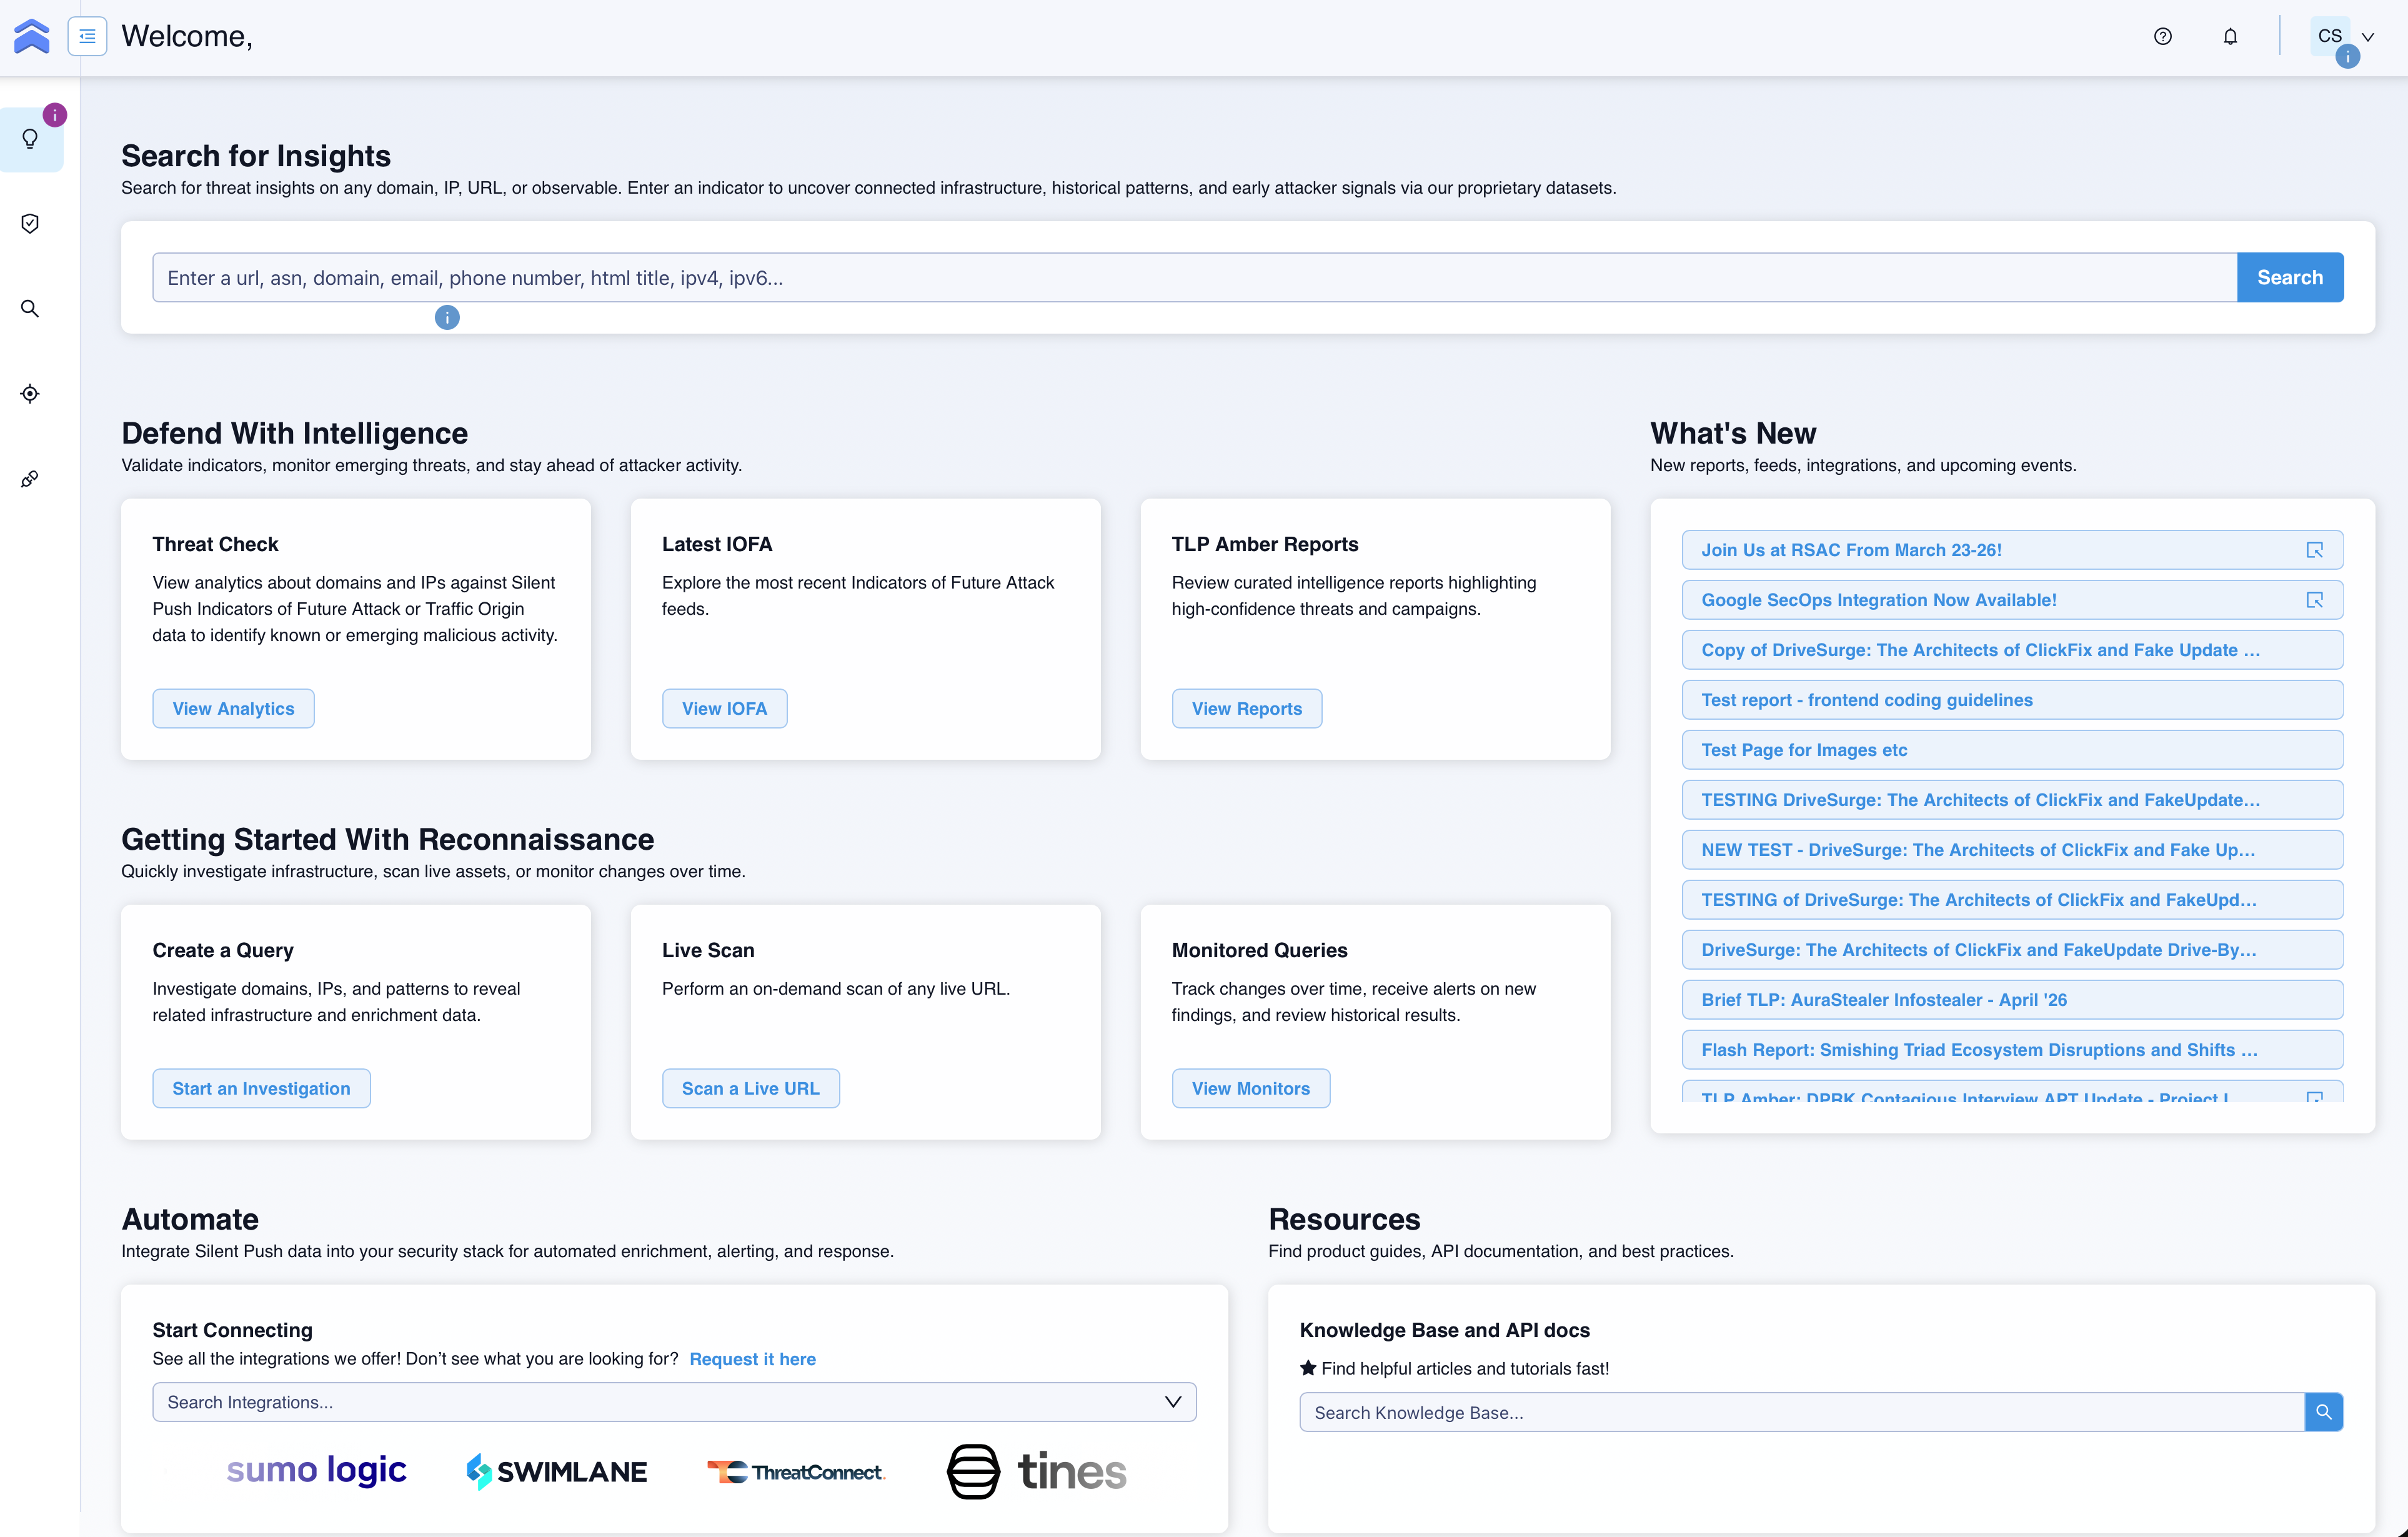Image resolution: width=2408 pixels, height=1537 pixels.
Task: Click Knowledge Base and API docs heading
Action: (1444, 1330)
